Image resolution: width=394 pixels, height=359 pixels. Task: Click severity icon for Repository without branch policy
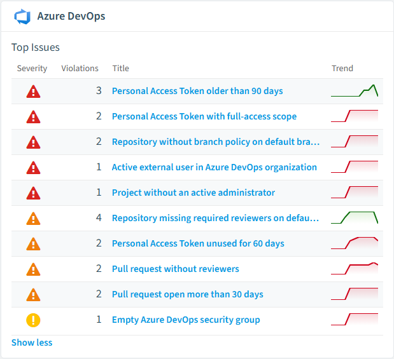(x=33, y=142)
